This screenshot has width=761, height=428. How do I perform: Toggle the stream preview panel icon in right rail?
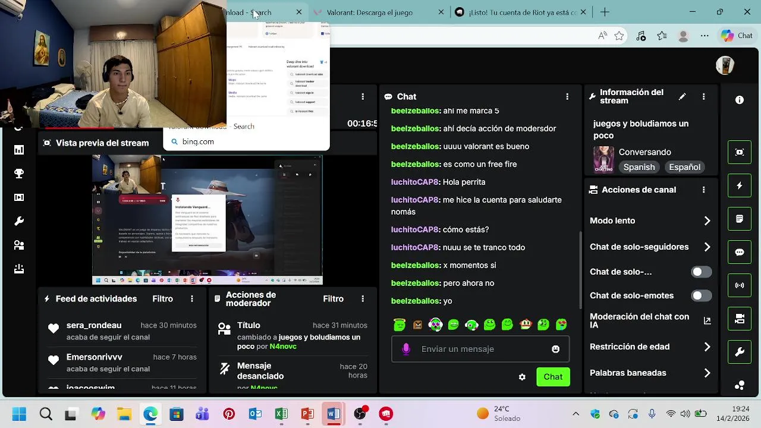(x=740, y=152)
